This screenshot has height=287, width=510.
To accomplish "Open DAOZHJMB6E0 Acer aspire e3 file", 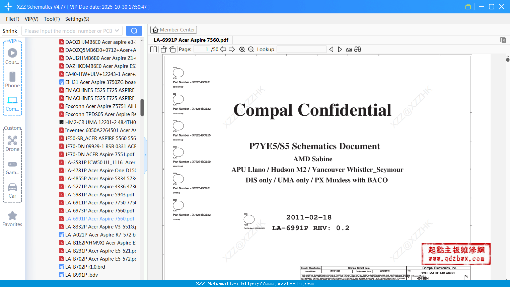I will [98, 42].
